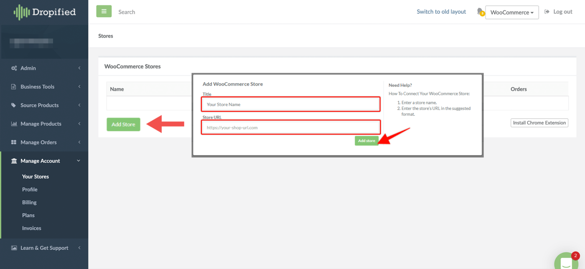Click the WooCommerce Stores panel title
The image size is (585, 269).
pyautogui.click(x=132, y=66)
